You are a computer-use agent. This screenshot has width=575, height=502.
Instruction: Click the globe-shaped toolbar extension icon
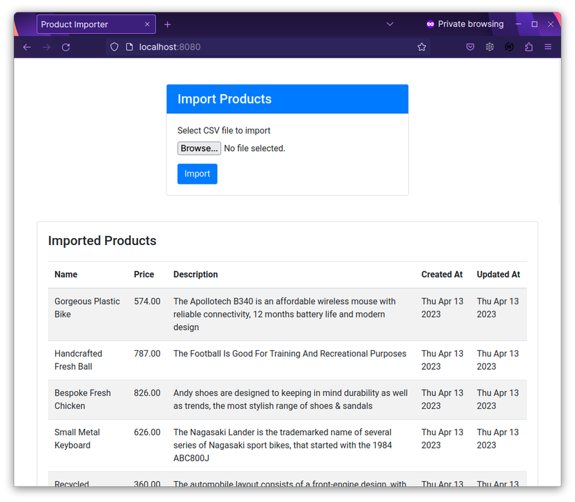tap(489, 47)
